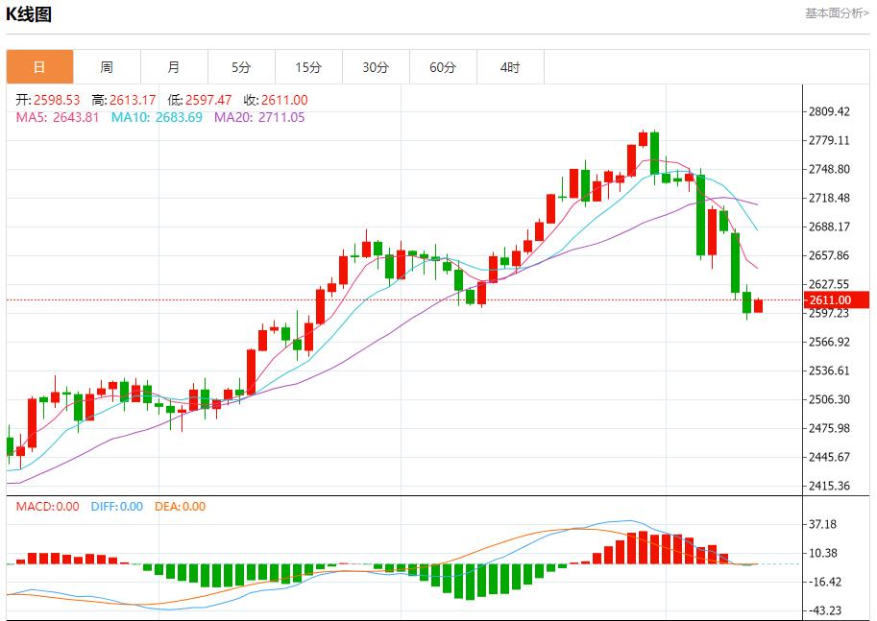Click the DEA value label
This screenshot has height=621, width=877.
coord(181,506)
